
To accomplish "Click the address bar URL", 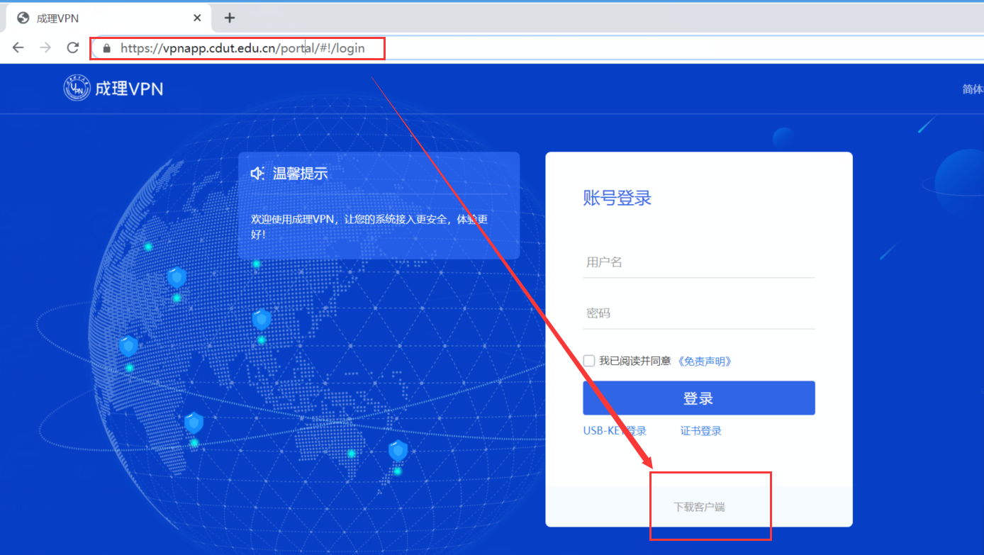I will (242, 48).
